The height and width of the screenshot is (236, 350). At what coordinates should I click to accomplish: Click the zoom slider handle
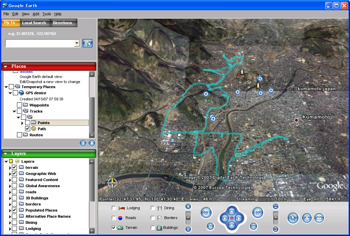(188, 218)
